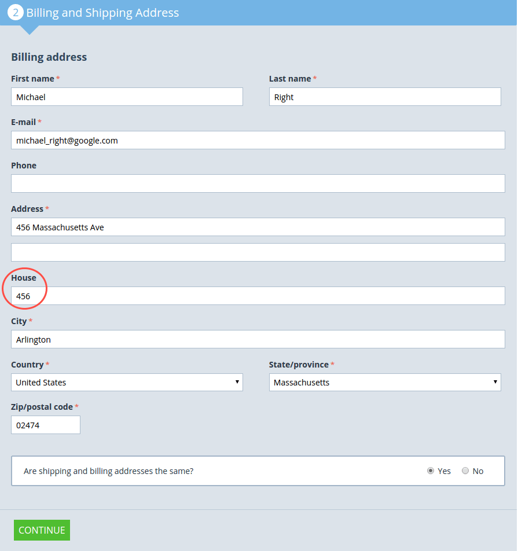
Task: Click the State/province label
Action: [299, 365]
